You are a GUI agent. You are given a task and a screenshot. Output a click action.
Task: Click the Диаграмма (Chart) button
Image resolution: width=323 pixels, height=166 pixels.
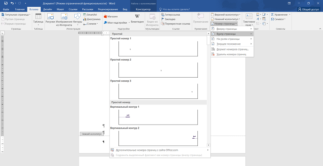91,19
